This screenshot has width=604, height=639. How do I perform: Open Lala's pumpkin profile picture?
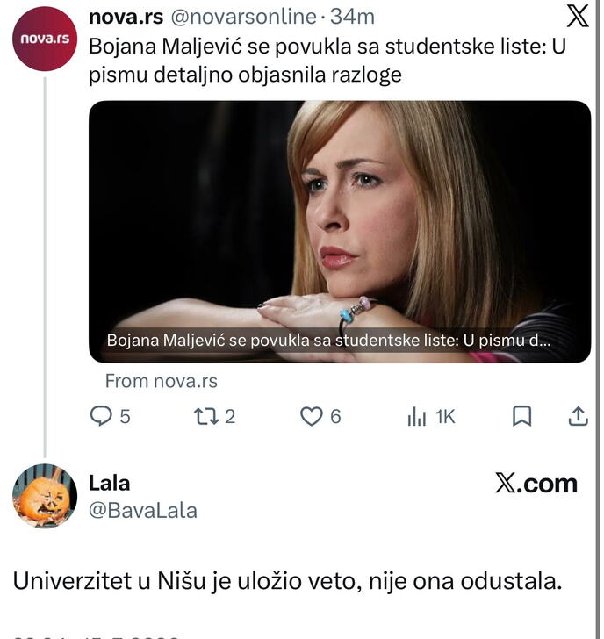[45, 496]
